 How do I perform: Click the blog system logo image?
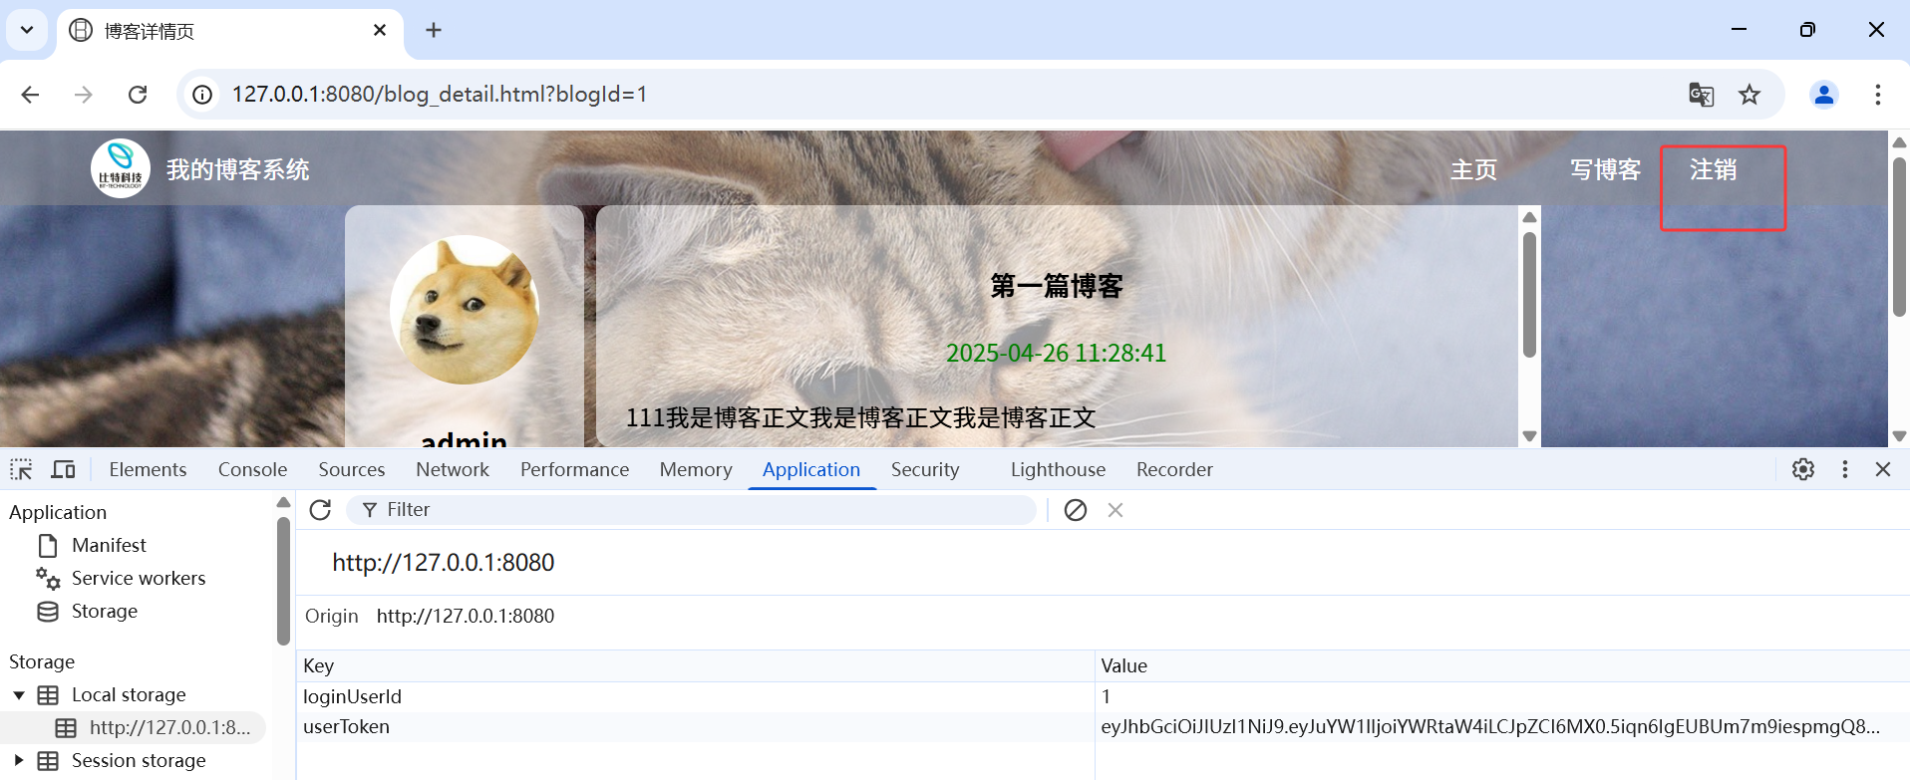[121, 168]
